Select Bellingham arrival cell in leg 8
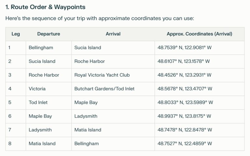Screen dimensions: 250x156 [86, 143]
